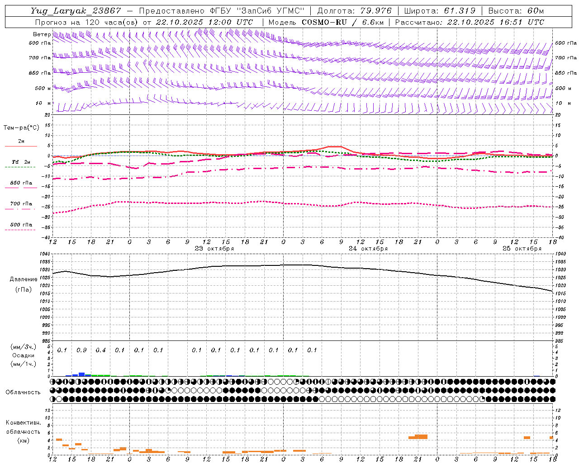Screen dimensions: 579x463
Task: Click the 'Конвективн.' convective cloud label
Action: 23,423
